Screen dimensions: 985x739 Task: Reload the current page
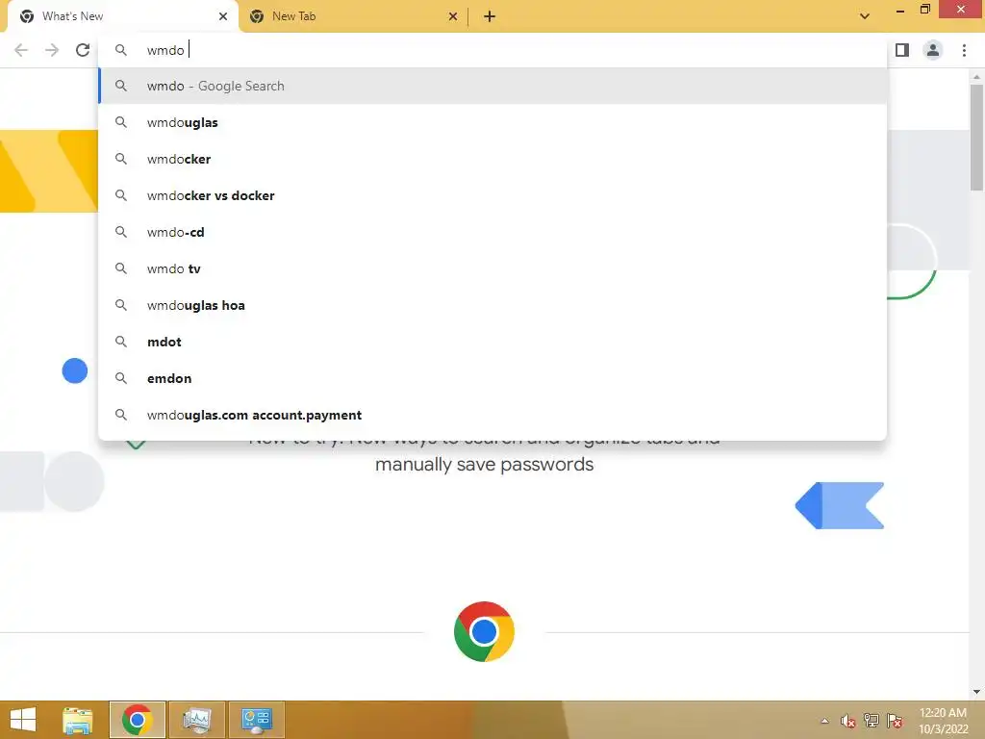83,50
